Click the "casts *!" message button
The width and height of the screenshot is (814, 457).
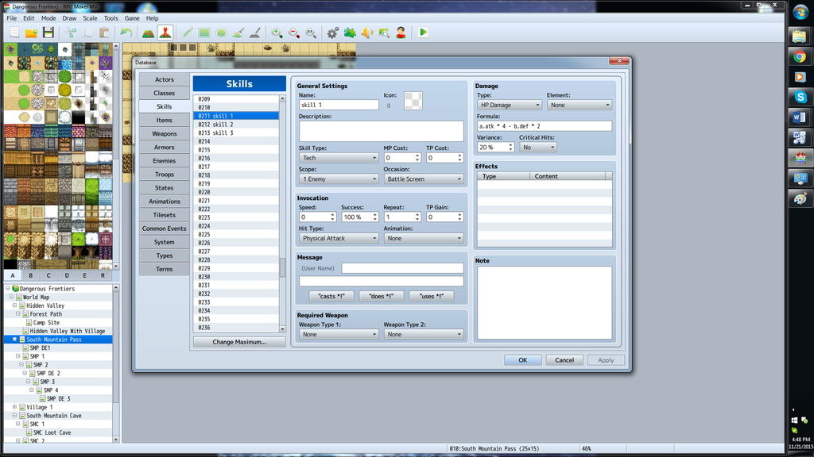click(331, 296)
